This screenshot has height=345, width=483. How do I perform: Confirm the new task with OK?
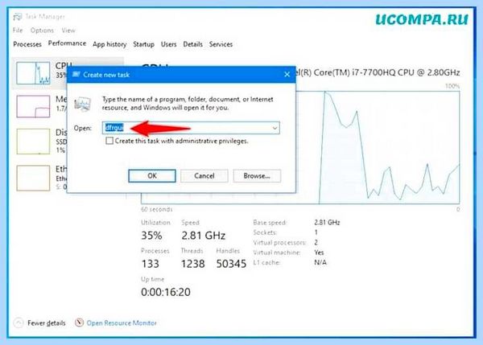(x=152, y=176)
